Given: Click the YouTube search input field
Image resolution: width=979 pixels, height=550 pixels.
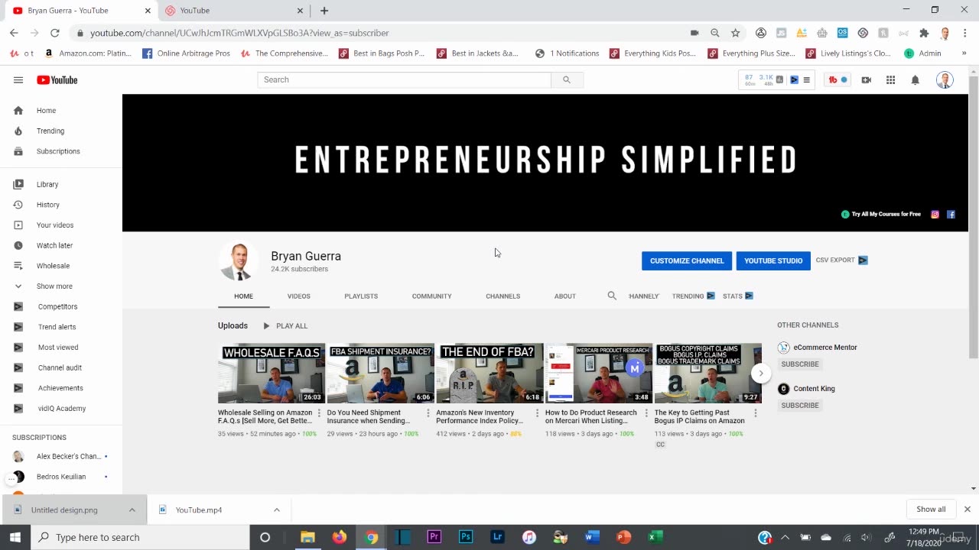Looking at the screenshot, I should (x=404, y=79).
